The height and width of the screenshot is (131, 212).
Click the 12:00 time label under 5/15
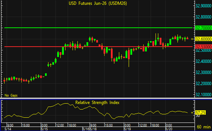tap(60, 125)
